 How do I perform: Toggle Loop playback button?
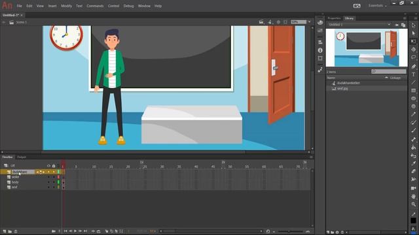99,231
